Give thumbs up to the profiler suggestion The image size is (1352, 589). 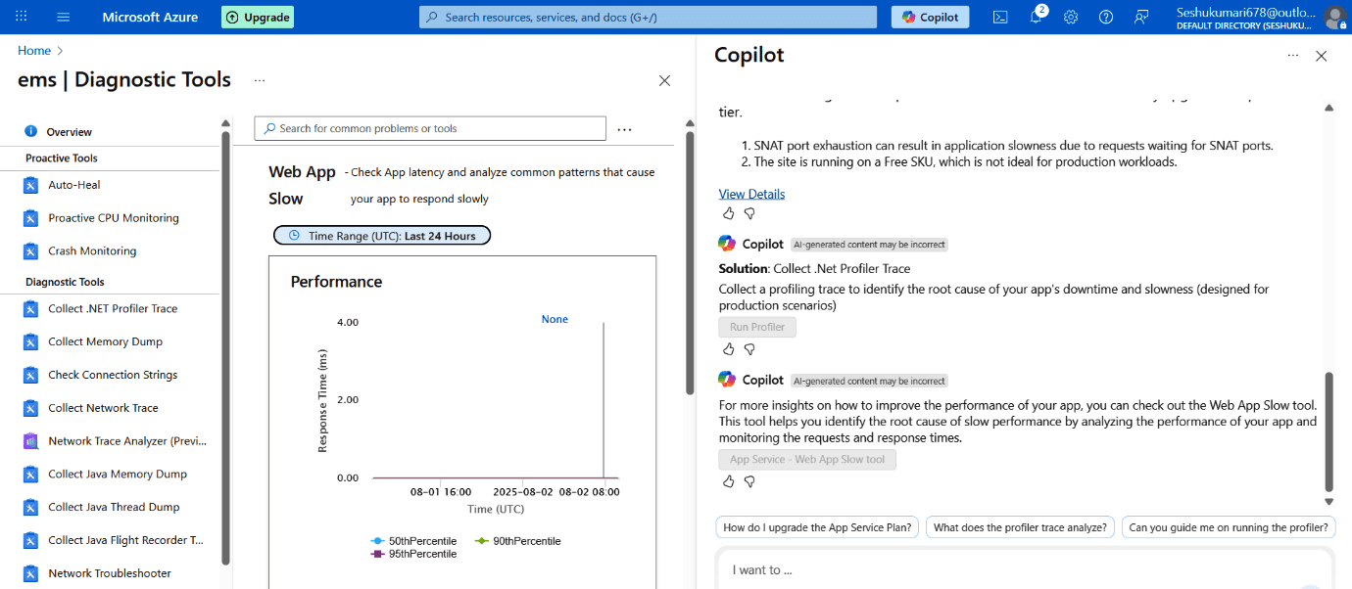click(x=728, y=348)
